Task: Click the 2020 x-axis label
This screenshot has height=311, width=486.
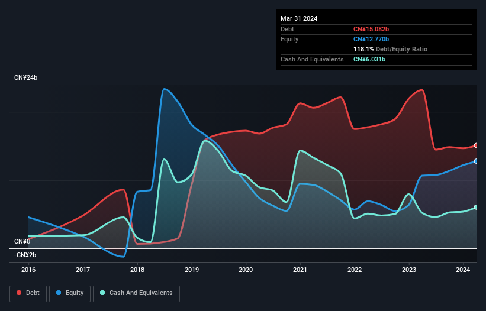Action: tap(246, 270)
